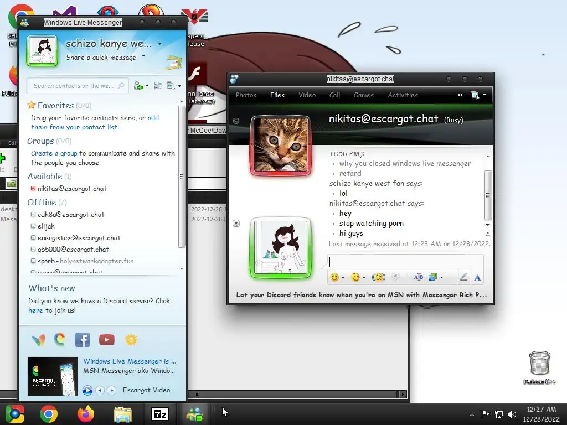Click the handwriting pen icon in chat
Viewport: 567px width, 425px height.
tap(463, 277)
